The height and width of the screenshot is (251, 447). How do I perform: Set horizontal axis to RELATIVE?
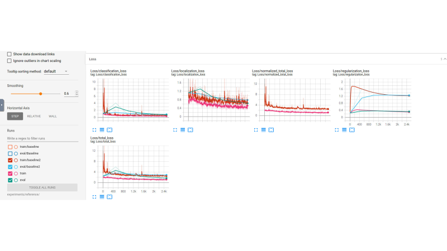(34, 116)
